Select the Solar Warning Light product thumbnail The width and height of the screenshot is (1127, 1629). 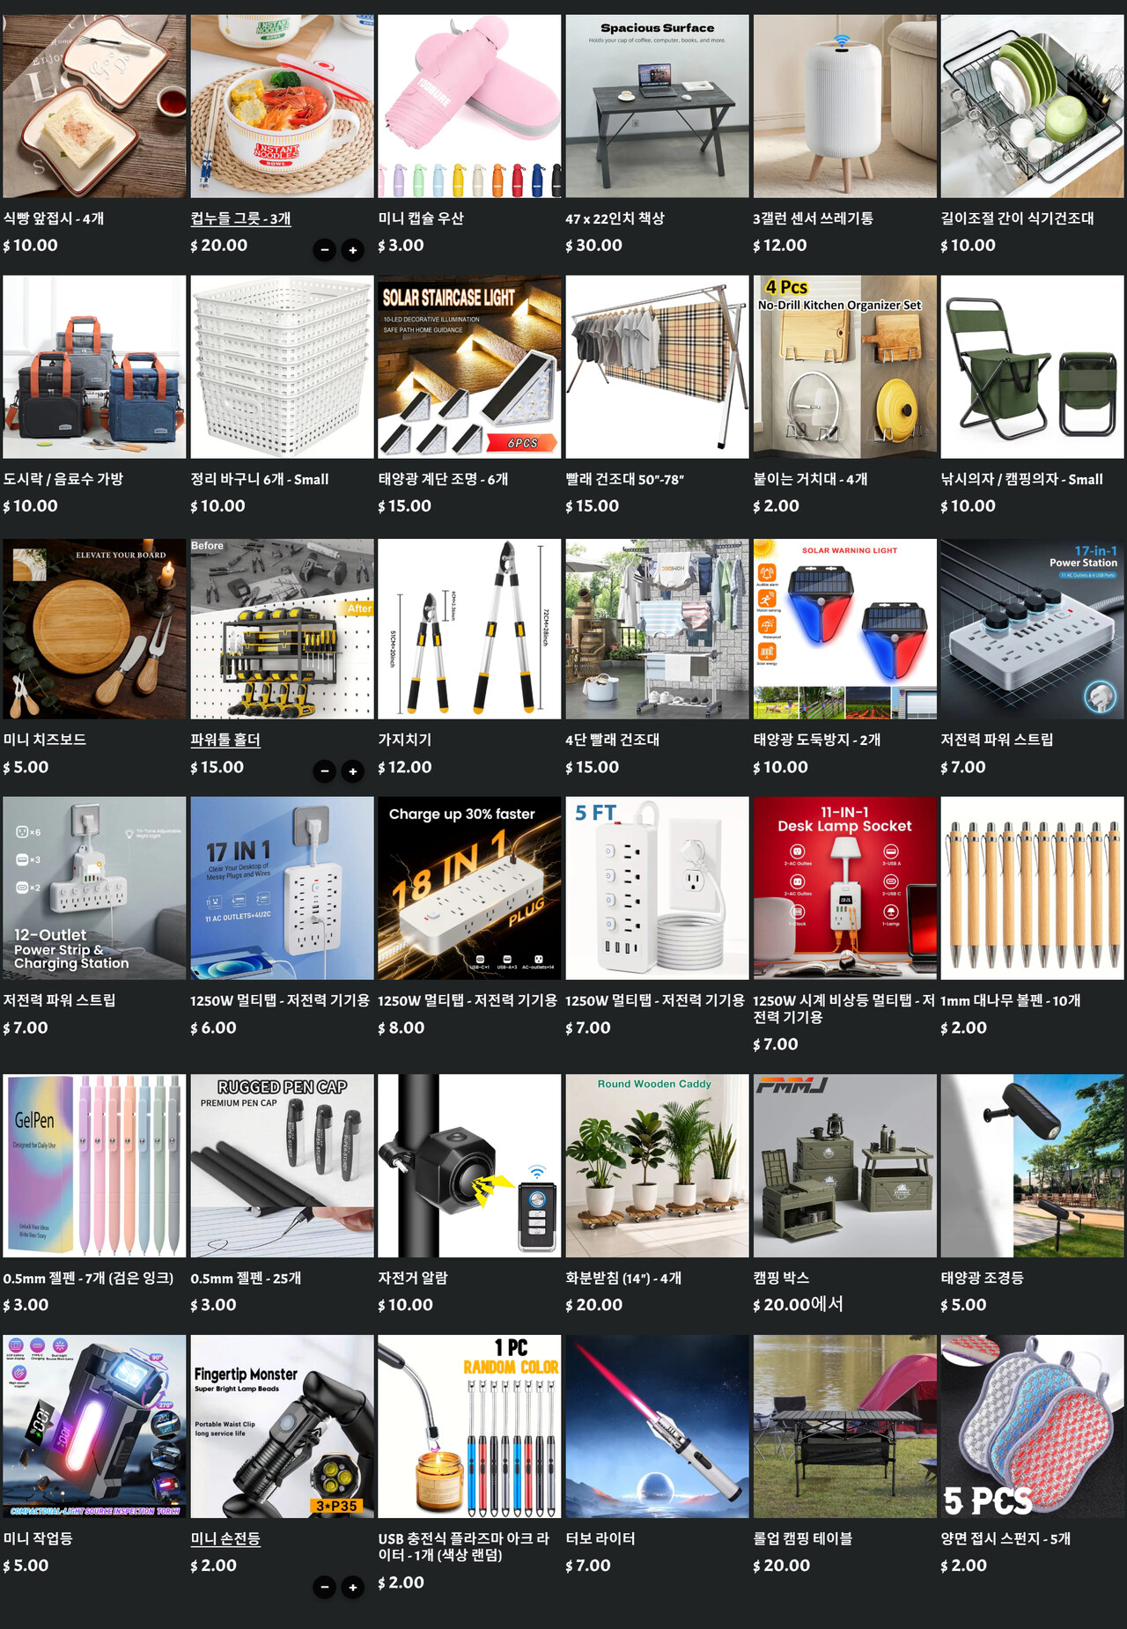844,629
